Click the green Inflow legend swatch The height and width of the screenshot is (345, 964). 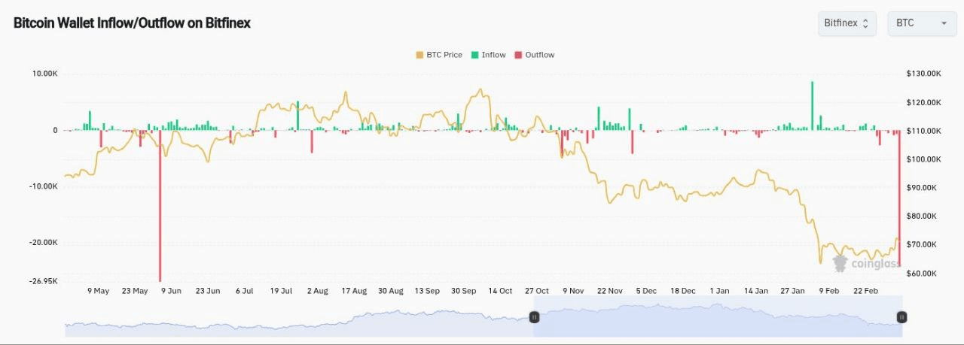coord(475,55)
